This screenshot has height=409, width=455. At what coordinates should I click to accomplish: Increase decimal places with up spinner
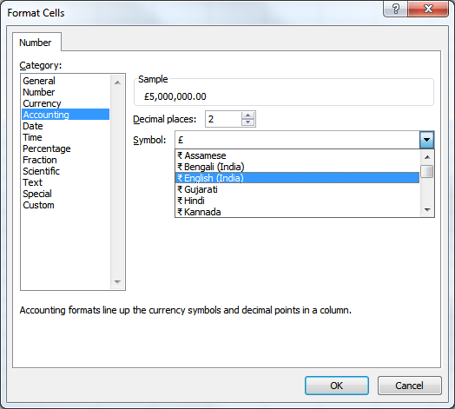[x=247, y=115]
